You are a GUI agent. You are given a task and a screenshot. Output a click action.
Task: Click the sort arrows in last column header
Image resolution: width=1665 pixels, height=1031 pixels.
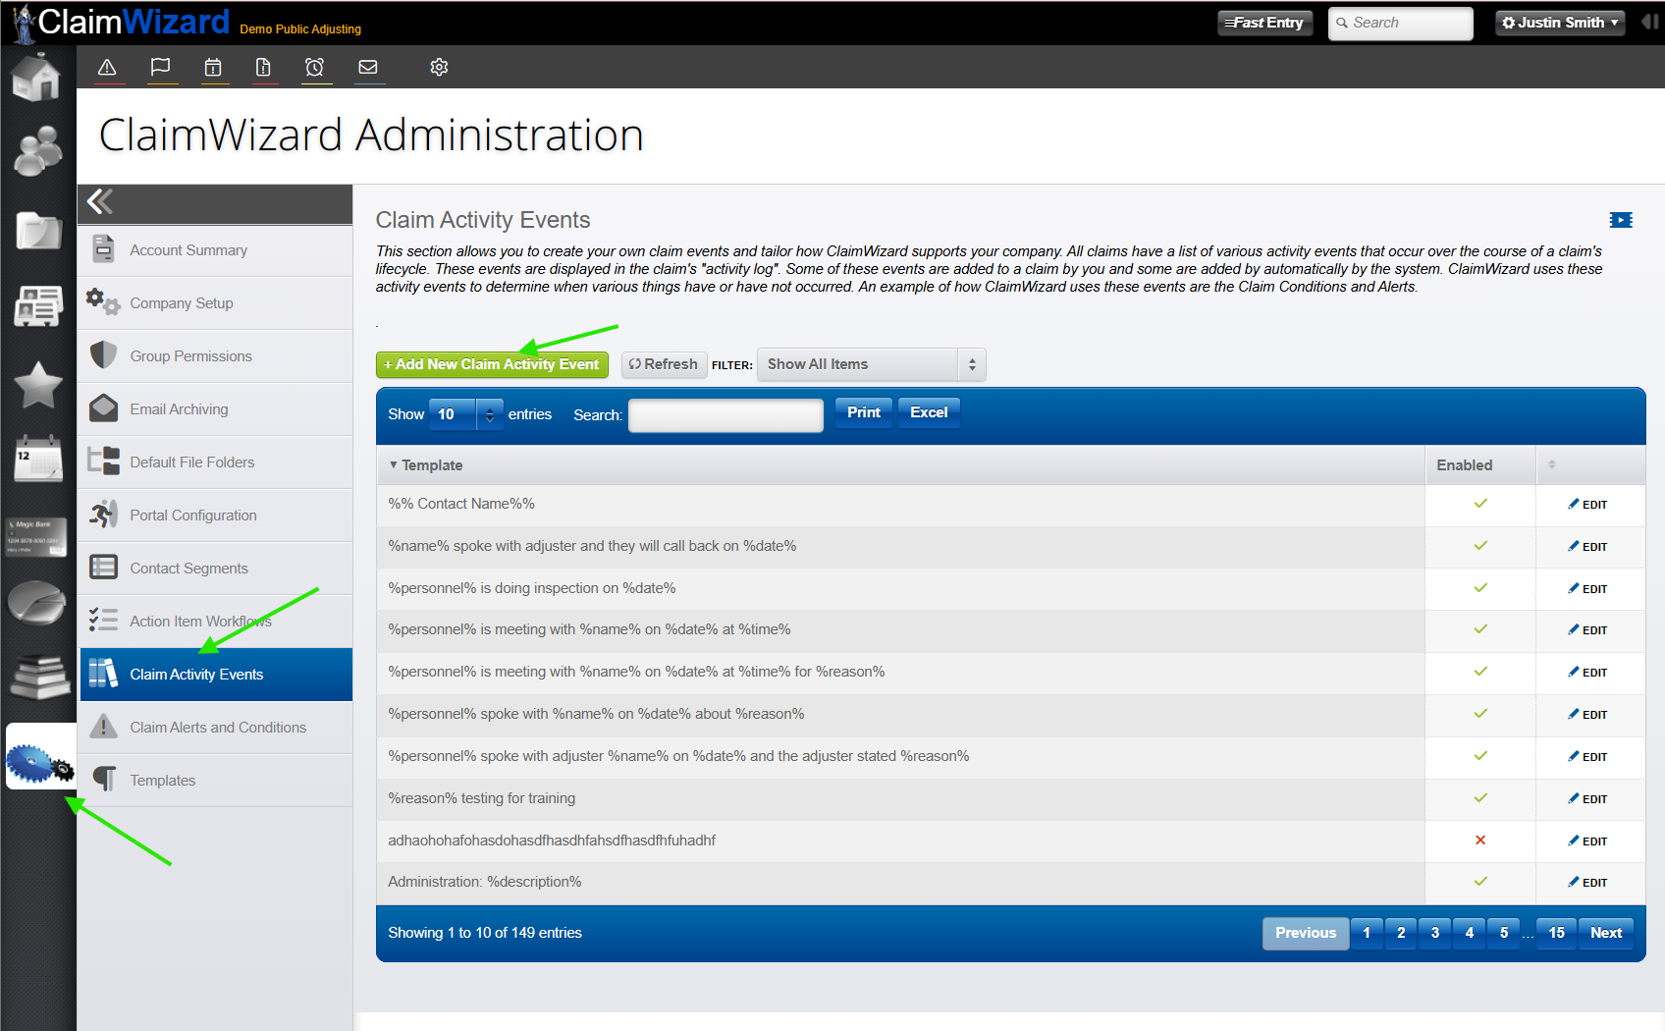(1552, 464)
